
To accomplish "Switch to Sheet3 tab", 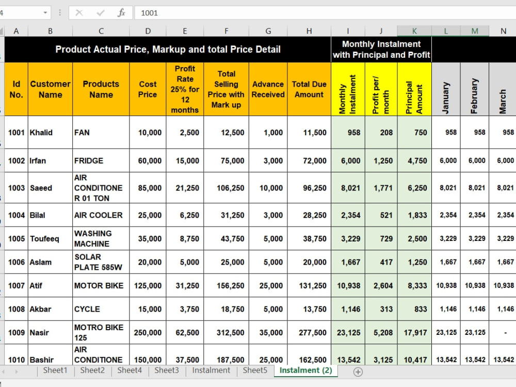I will 167,370.
